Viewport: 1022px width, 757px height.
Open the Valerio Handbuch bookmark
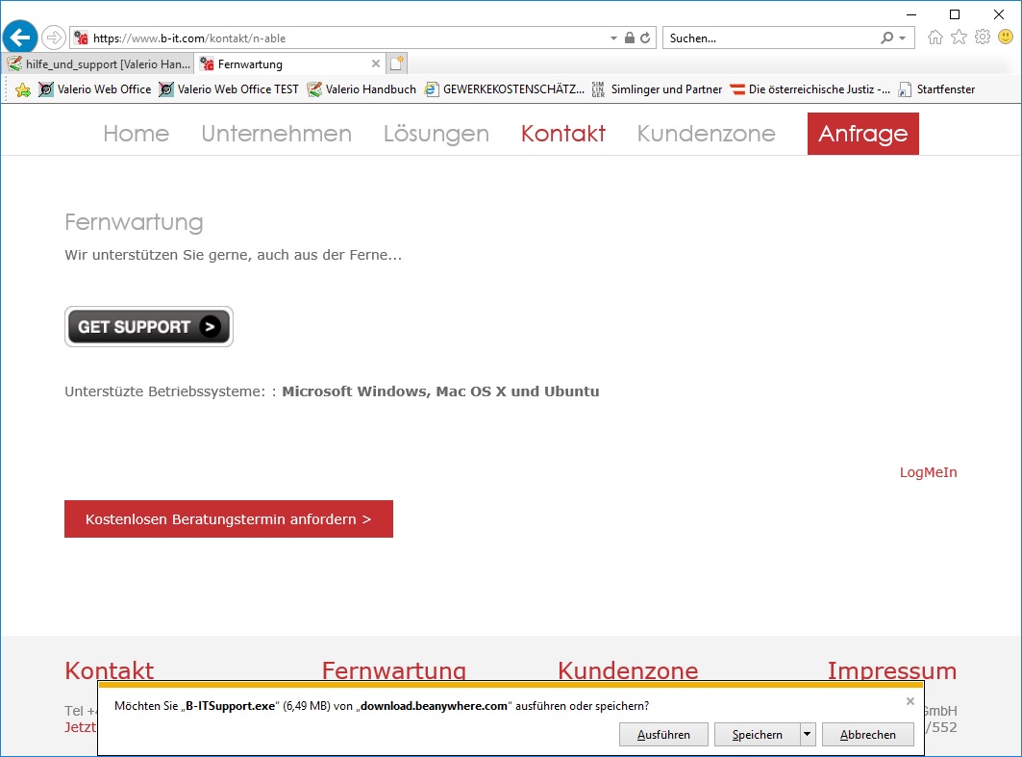(x=361, y=89)
